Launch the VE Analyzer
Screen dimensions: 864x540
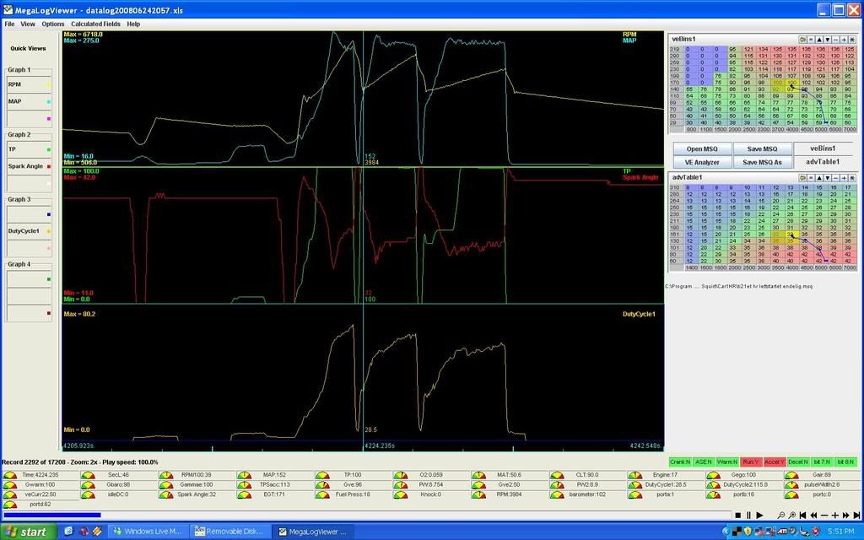[x=702, y=163]
